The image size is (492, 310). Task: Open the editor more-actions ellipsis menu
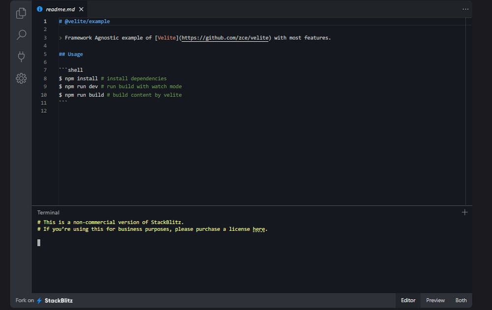point(465,9)
